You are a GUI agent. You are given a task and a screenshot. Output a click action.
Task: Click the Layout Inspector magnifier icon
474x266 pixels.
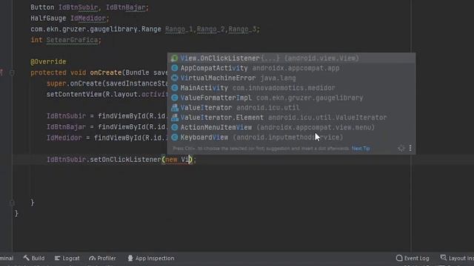pos(443,258)
